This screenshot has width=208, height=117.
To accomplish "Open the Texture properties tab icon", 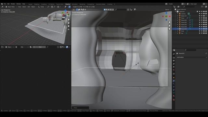I will coord(174,100).
